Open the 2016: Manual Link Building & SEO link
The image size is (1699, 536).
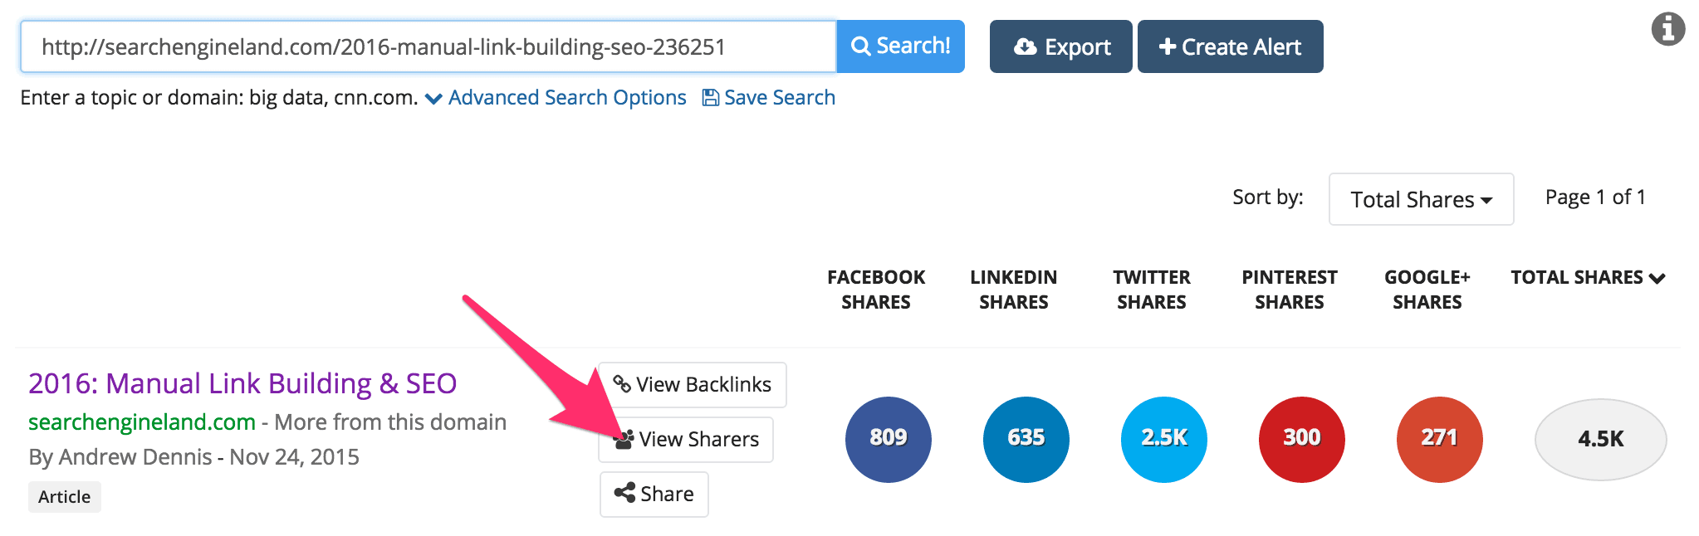pyautogui.click(x=242, y=383)
